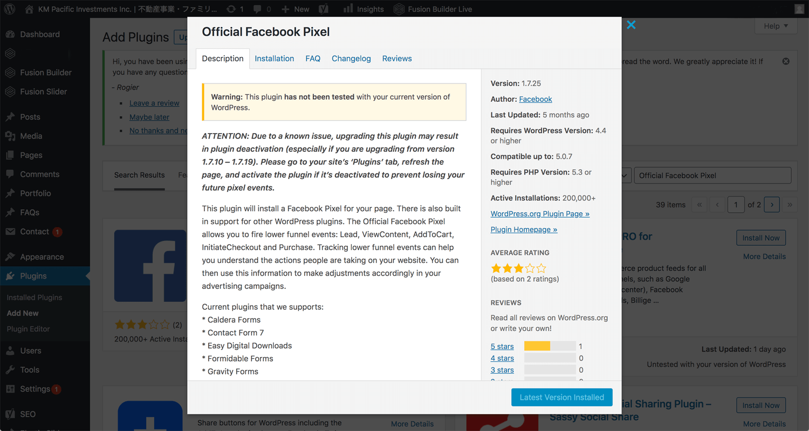Click the plugin search input field

(x=712, y=175)
